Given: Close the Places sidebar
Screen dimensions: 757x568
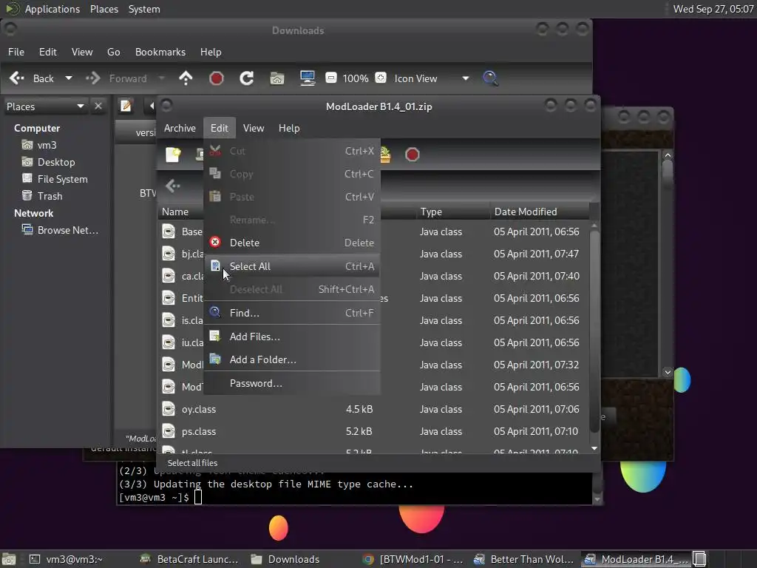Looking at the screenshot, I should pyautogui.click(x=98, y=106).
